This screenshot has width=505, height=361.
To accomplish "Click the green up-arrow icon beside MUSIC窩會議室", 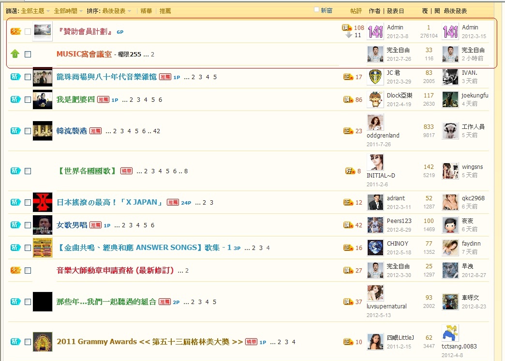I will pos(15,54).
